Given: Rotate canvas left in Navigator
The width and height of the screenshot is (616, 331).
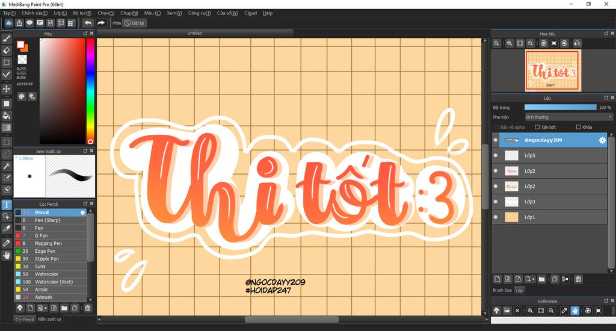Looking at the screenshot, I should click(x=544, y=43).
